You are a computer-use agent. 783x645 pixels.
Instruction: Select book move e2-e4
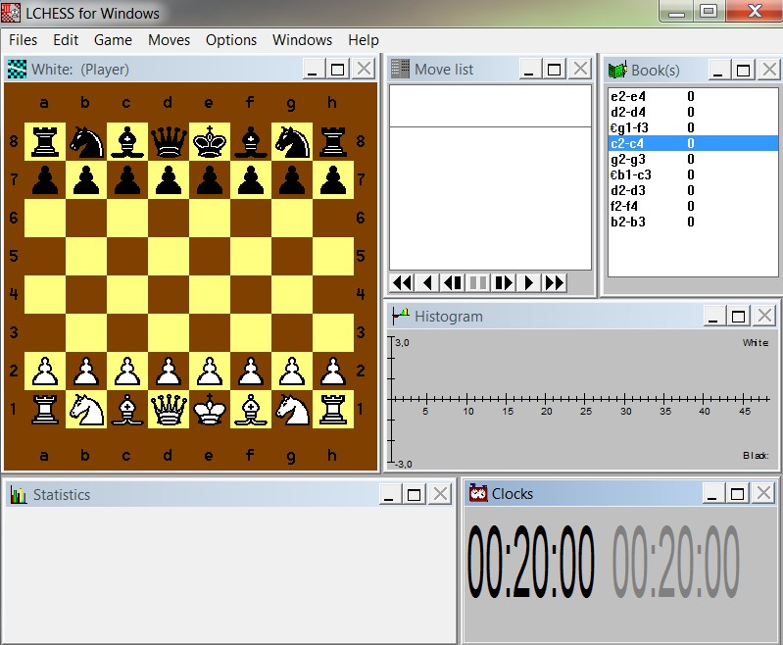[693, 96]
